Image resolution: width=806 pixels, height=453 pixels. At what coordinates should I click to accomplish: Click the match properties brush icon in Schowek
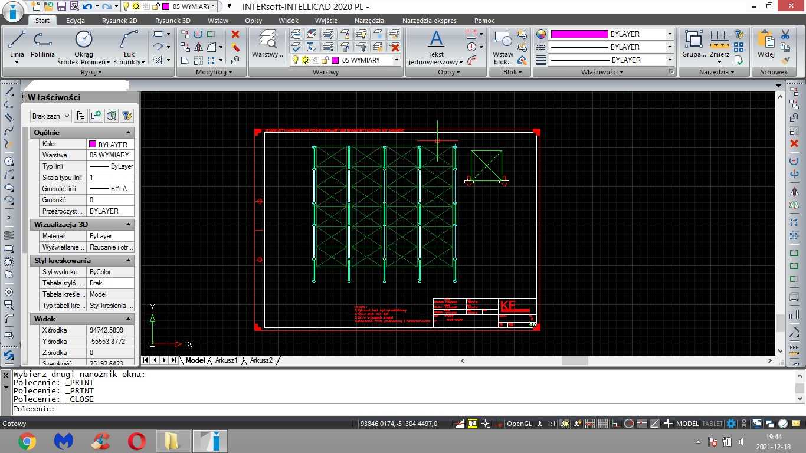point(785,60)
